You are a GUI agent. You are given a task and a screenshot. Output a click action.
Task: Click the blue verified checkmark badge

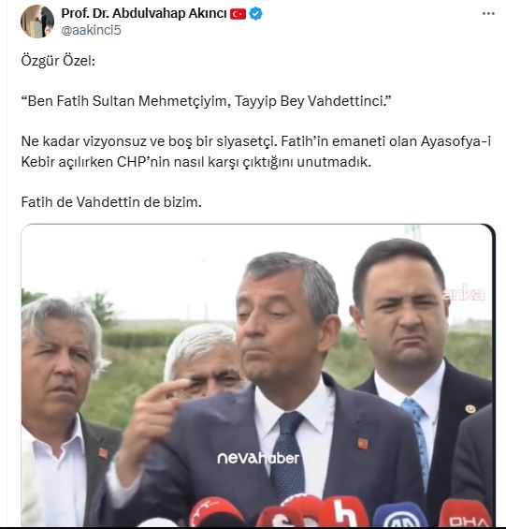(x=256, y=14)
